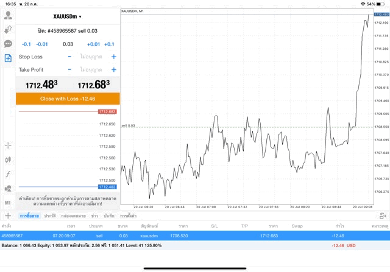Increase volume by 0.01
This screenshot has width=390, height=272.
(93, 44)
